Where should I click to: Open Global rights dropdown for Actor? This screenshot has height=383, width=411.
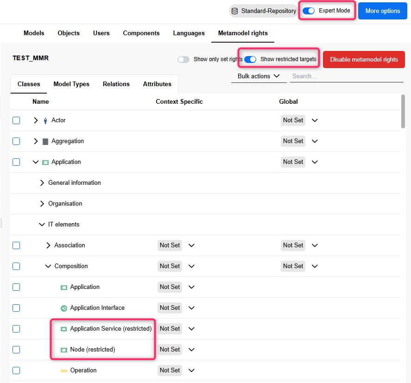315,120
